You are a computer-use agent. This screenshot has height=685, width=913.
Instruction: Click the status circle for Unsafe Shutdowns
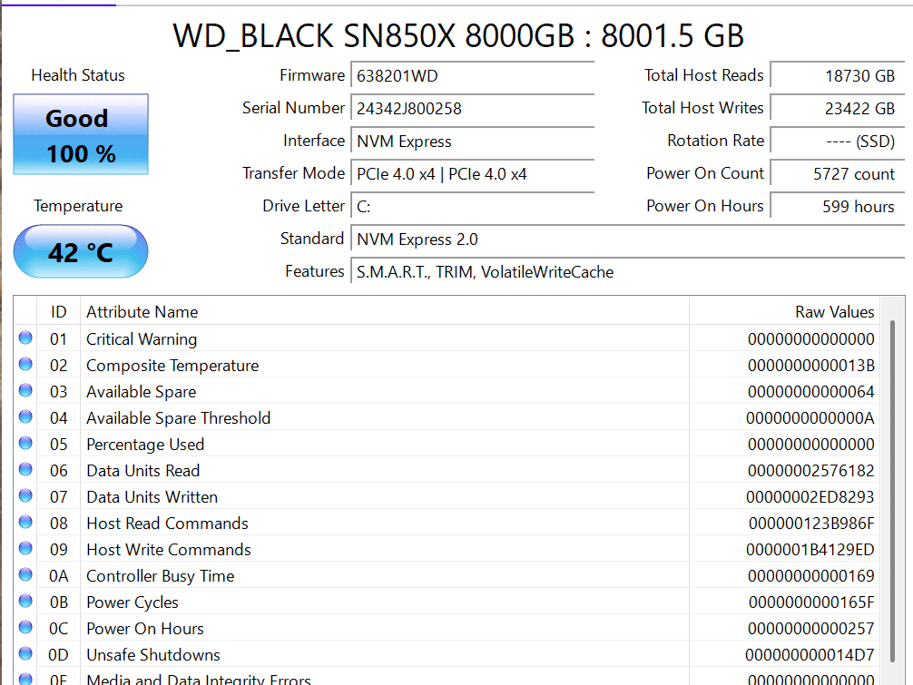(25, 654)
